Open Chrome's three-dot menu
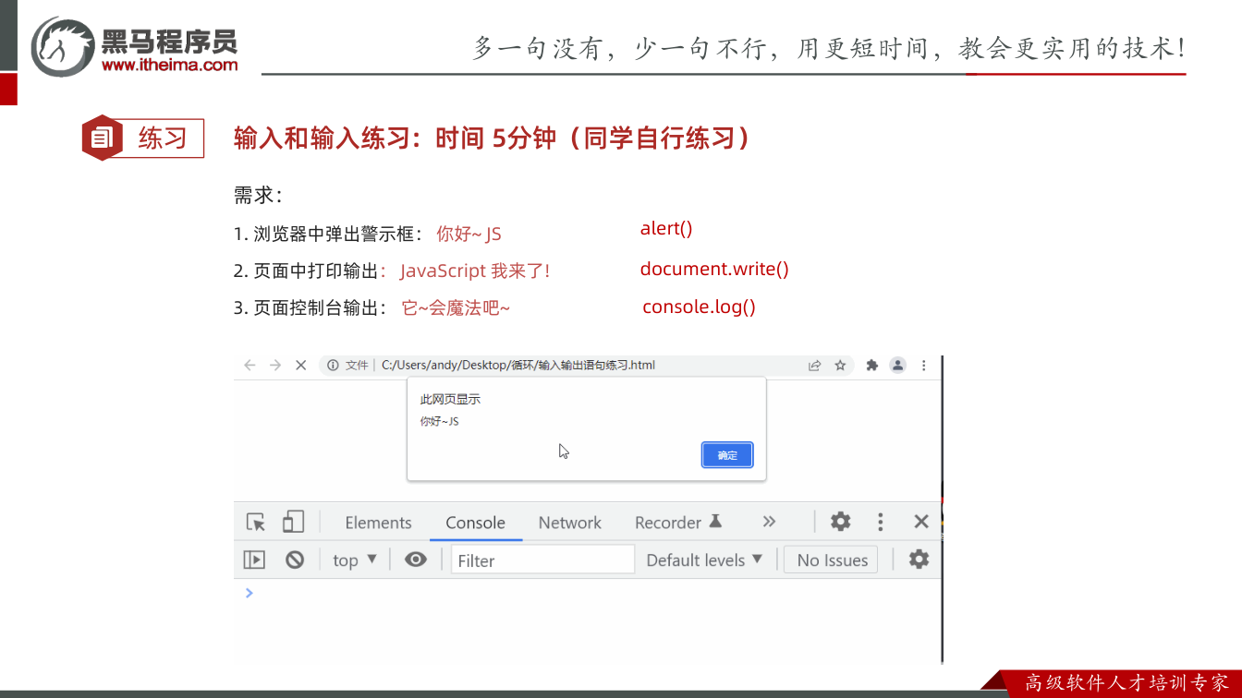 pyautogui.click(x=923, y=366)
